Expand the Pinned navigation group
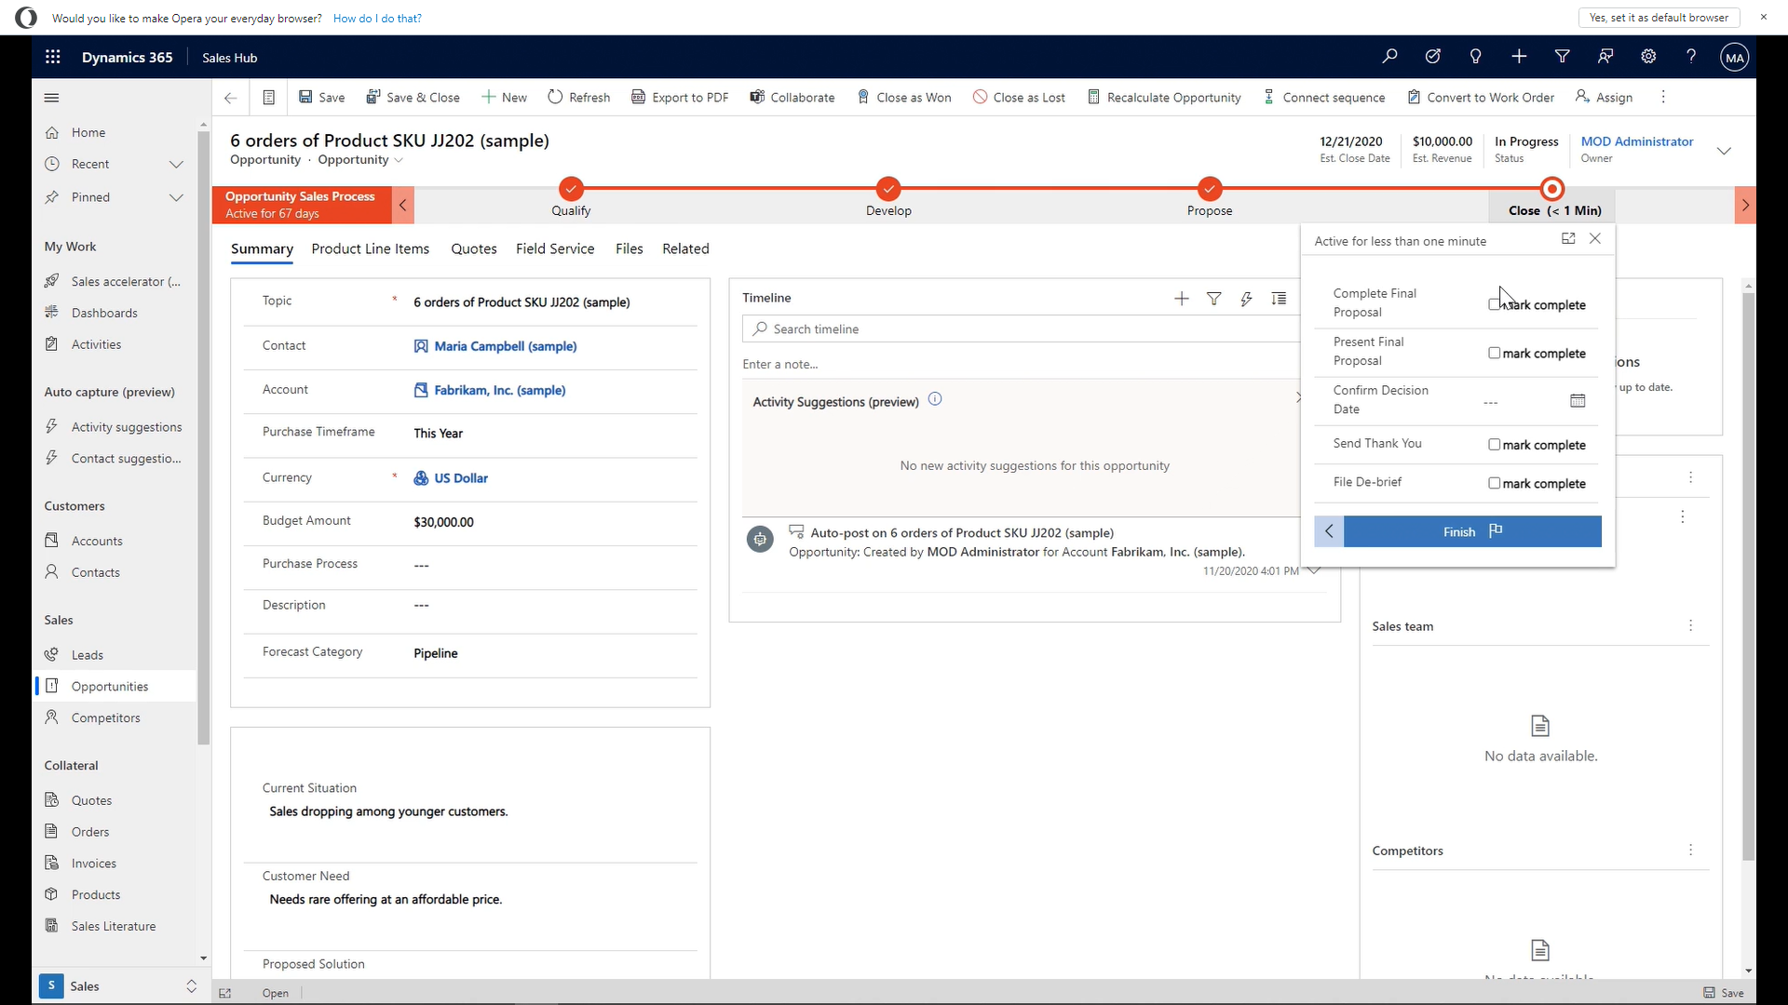The height and width of the screenshot is (1005, 1788). (176, 197)
